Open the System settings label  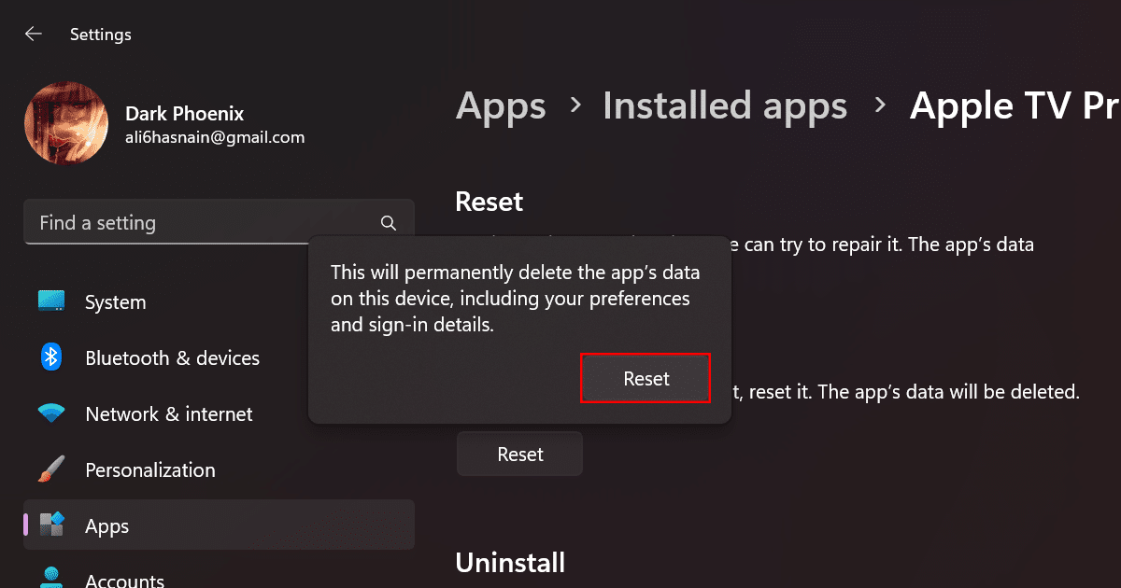pos(115,302)
